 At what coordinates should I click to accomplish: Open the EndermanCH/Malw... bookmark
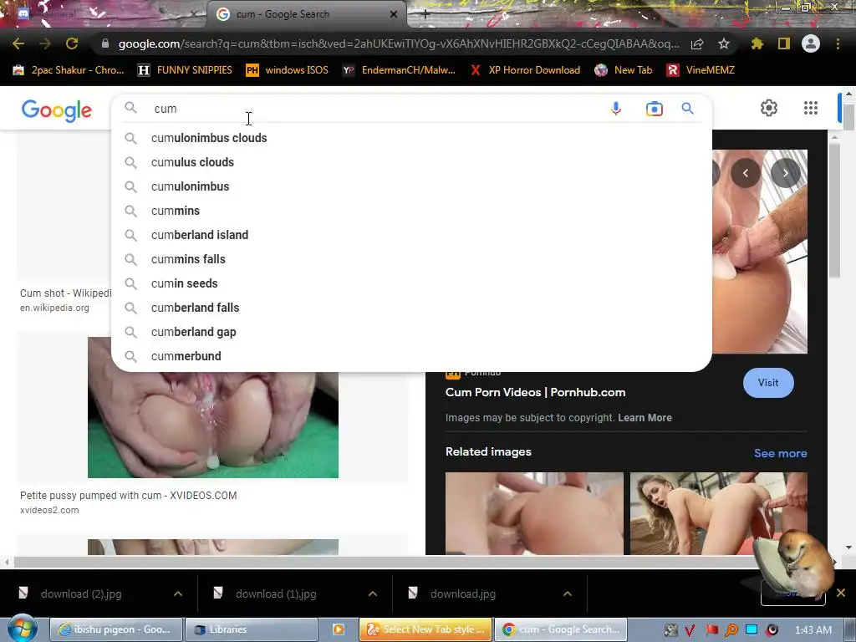[399, 70]
